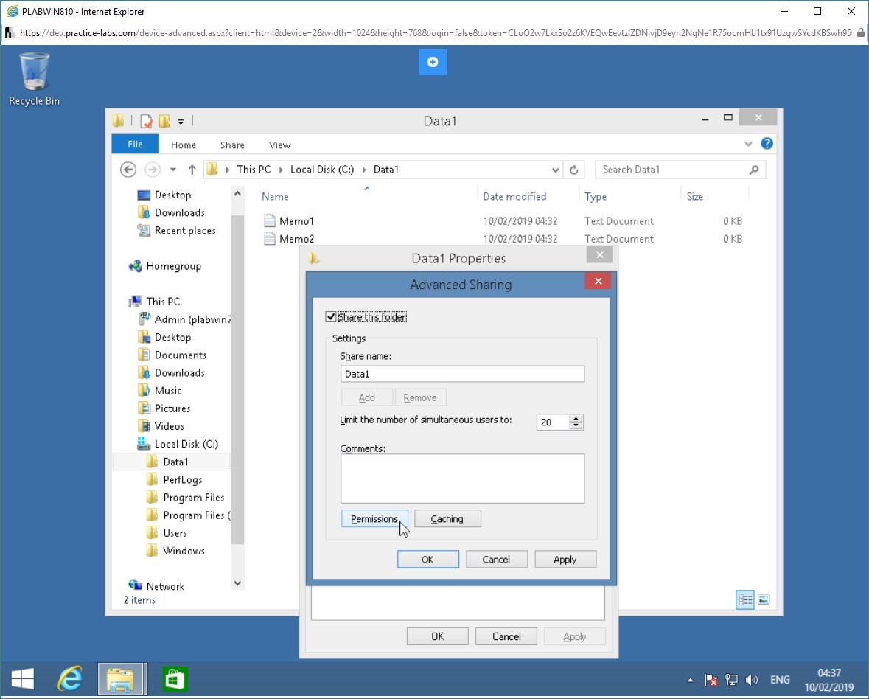Screen dimensions: 869x699
Task: Open recent locations dropdown
Action: 173,170
